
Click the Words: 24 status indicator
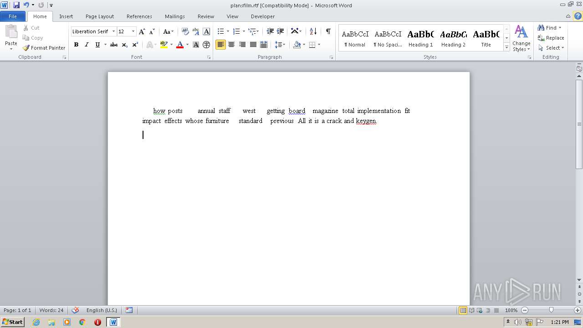(51, 310)
